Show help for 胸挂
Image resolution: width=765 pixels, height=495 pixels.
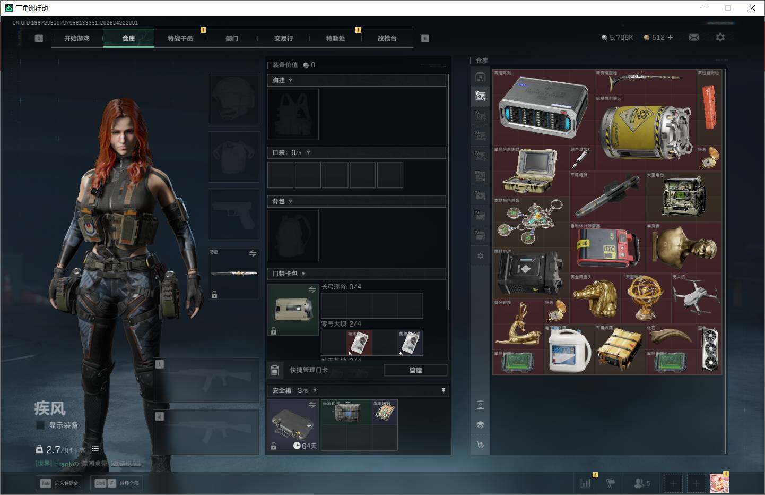tap(290, 80)
